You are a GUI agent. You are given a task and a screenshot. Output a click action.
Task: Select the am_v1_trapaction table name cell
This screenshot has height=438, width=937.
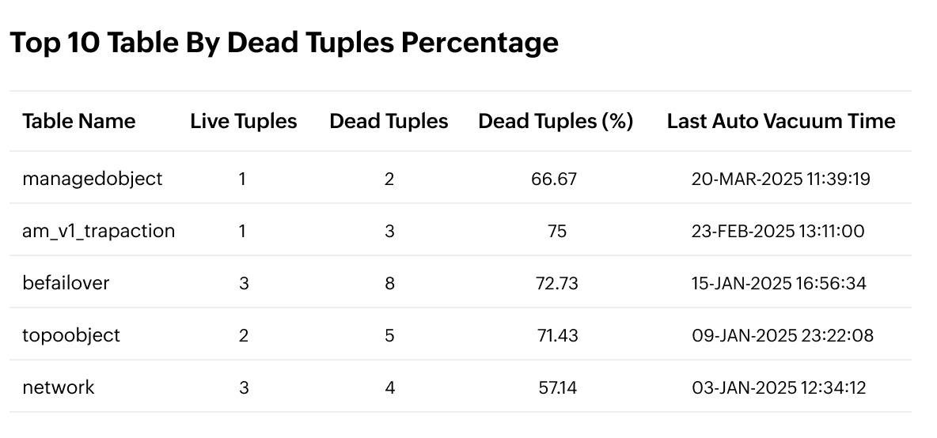tap(99, 231)
